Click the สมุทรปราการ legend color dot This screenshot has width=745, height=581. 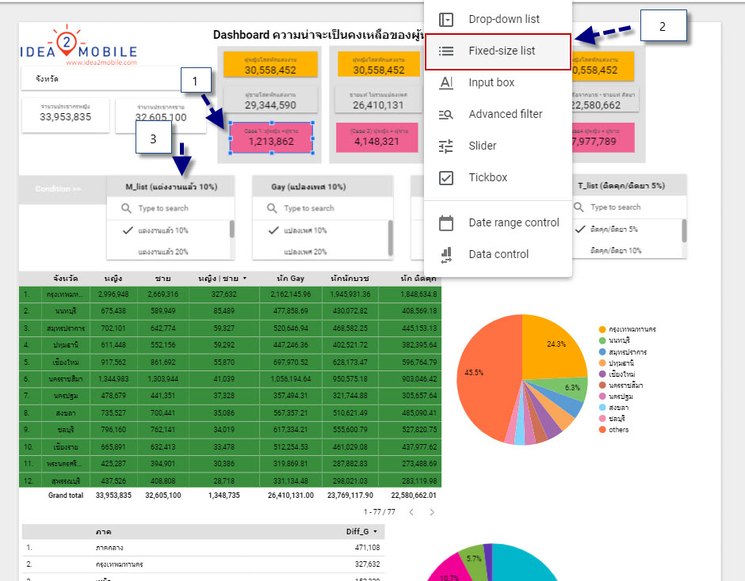(x=602, y=352)
